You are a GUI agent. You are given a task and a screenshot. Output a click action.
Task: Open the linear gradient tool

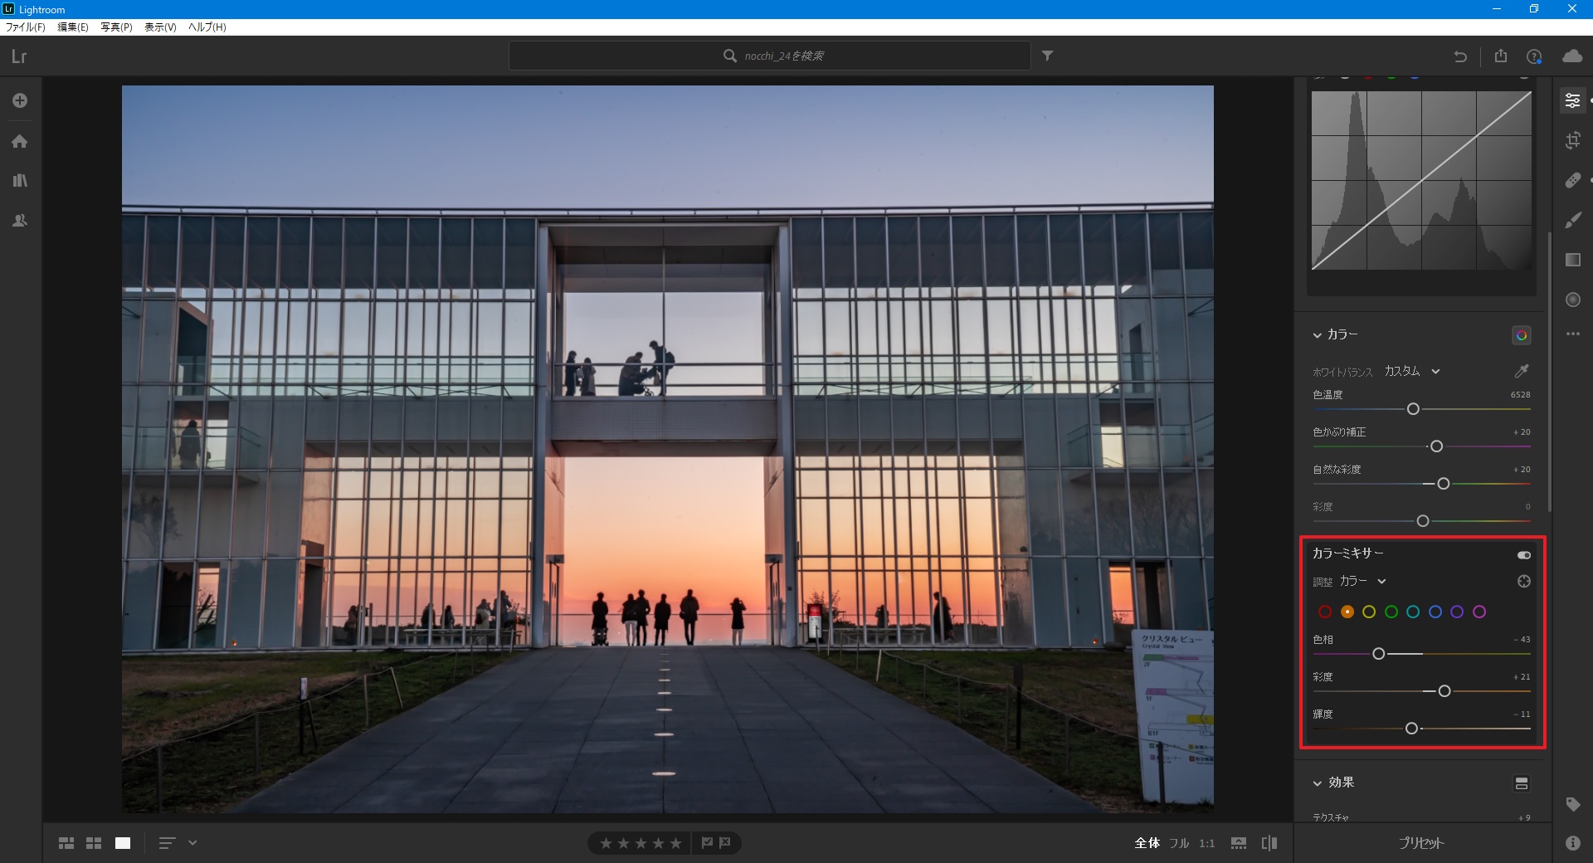[1572, 260]
